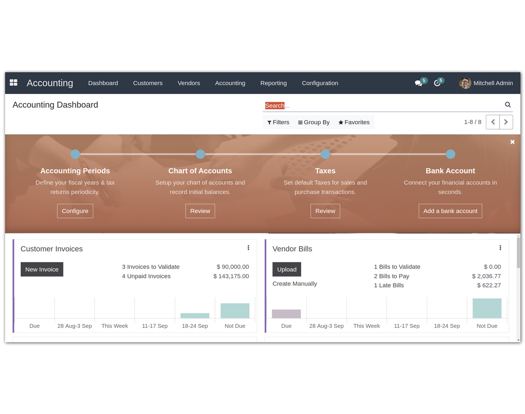Click Add a bank account button
Viewport: 525px width, 414px height.
pos(450,211)
